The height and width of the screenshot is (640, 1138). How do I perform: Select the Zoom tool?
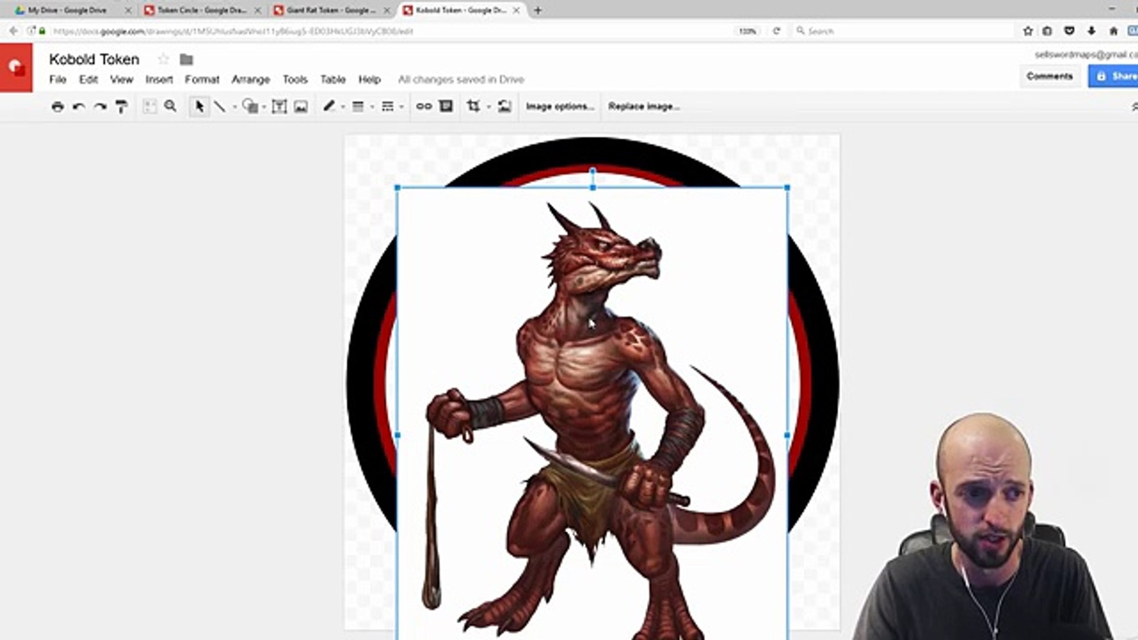coord(171,107)
